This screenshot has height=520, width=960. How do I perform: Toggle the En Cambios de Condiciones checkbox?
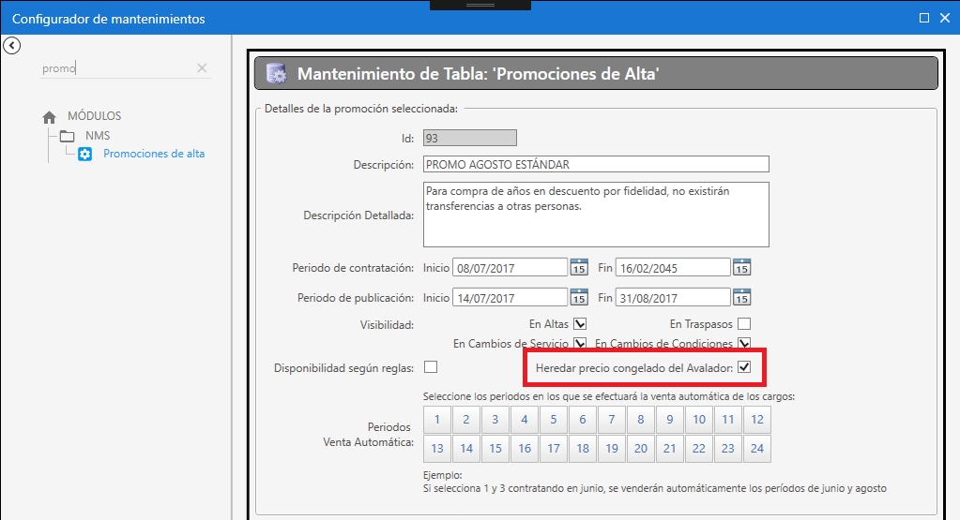pyautogui.click(x=744, y=344)
